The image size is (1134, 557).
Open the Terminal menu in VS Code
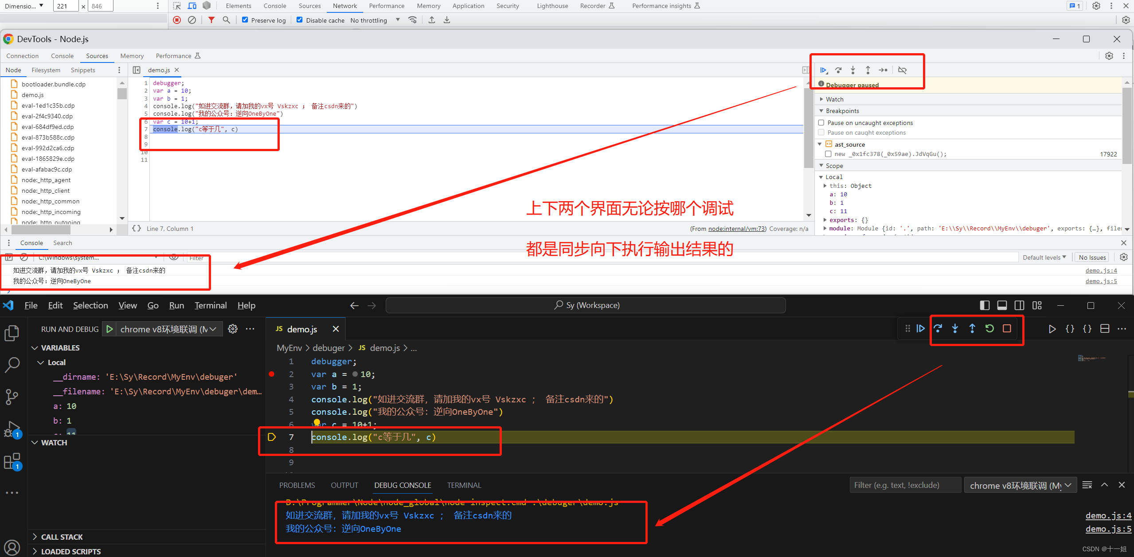[x=211, y=305]
